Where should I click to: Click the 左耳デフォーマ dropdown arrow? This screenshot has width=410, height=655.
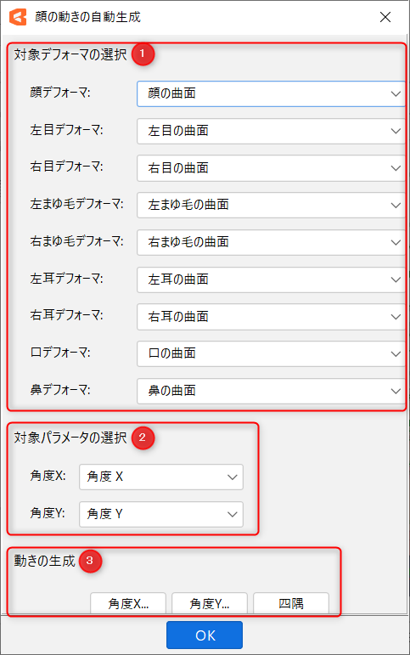396,280
